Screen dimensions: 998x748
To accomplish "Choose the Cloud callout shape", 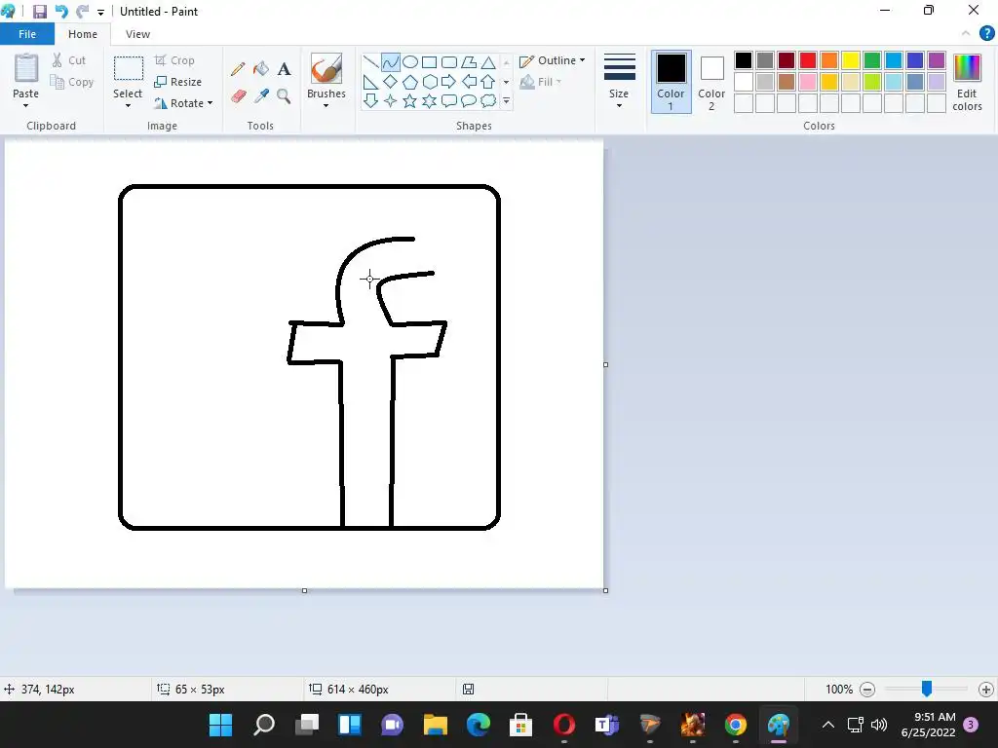I will [488, 100].
